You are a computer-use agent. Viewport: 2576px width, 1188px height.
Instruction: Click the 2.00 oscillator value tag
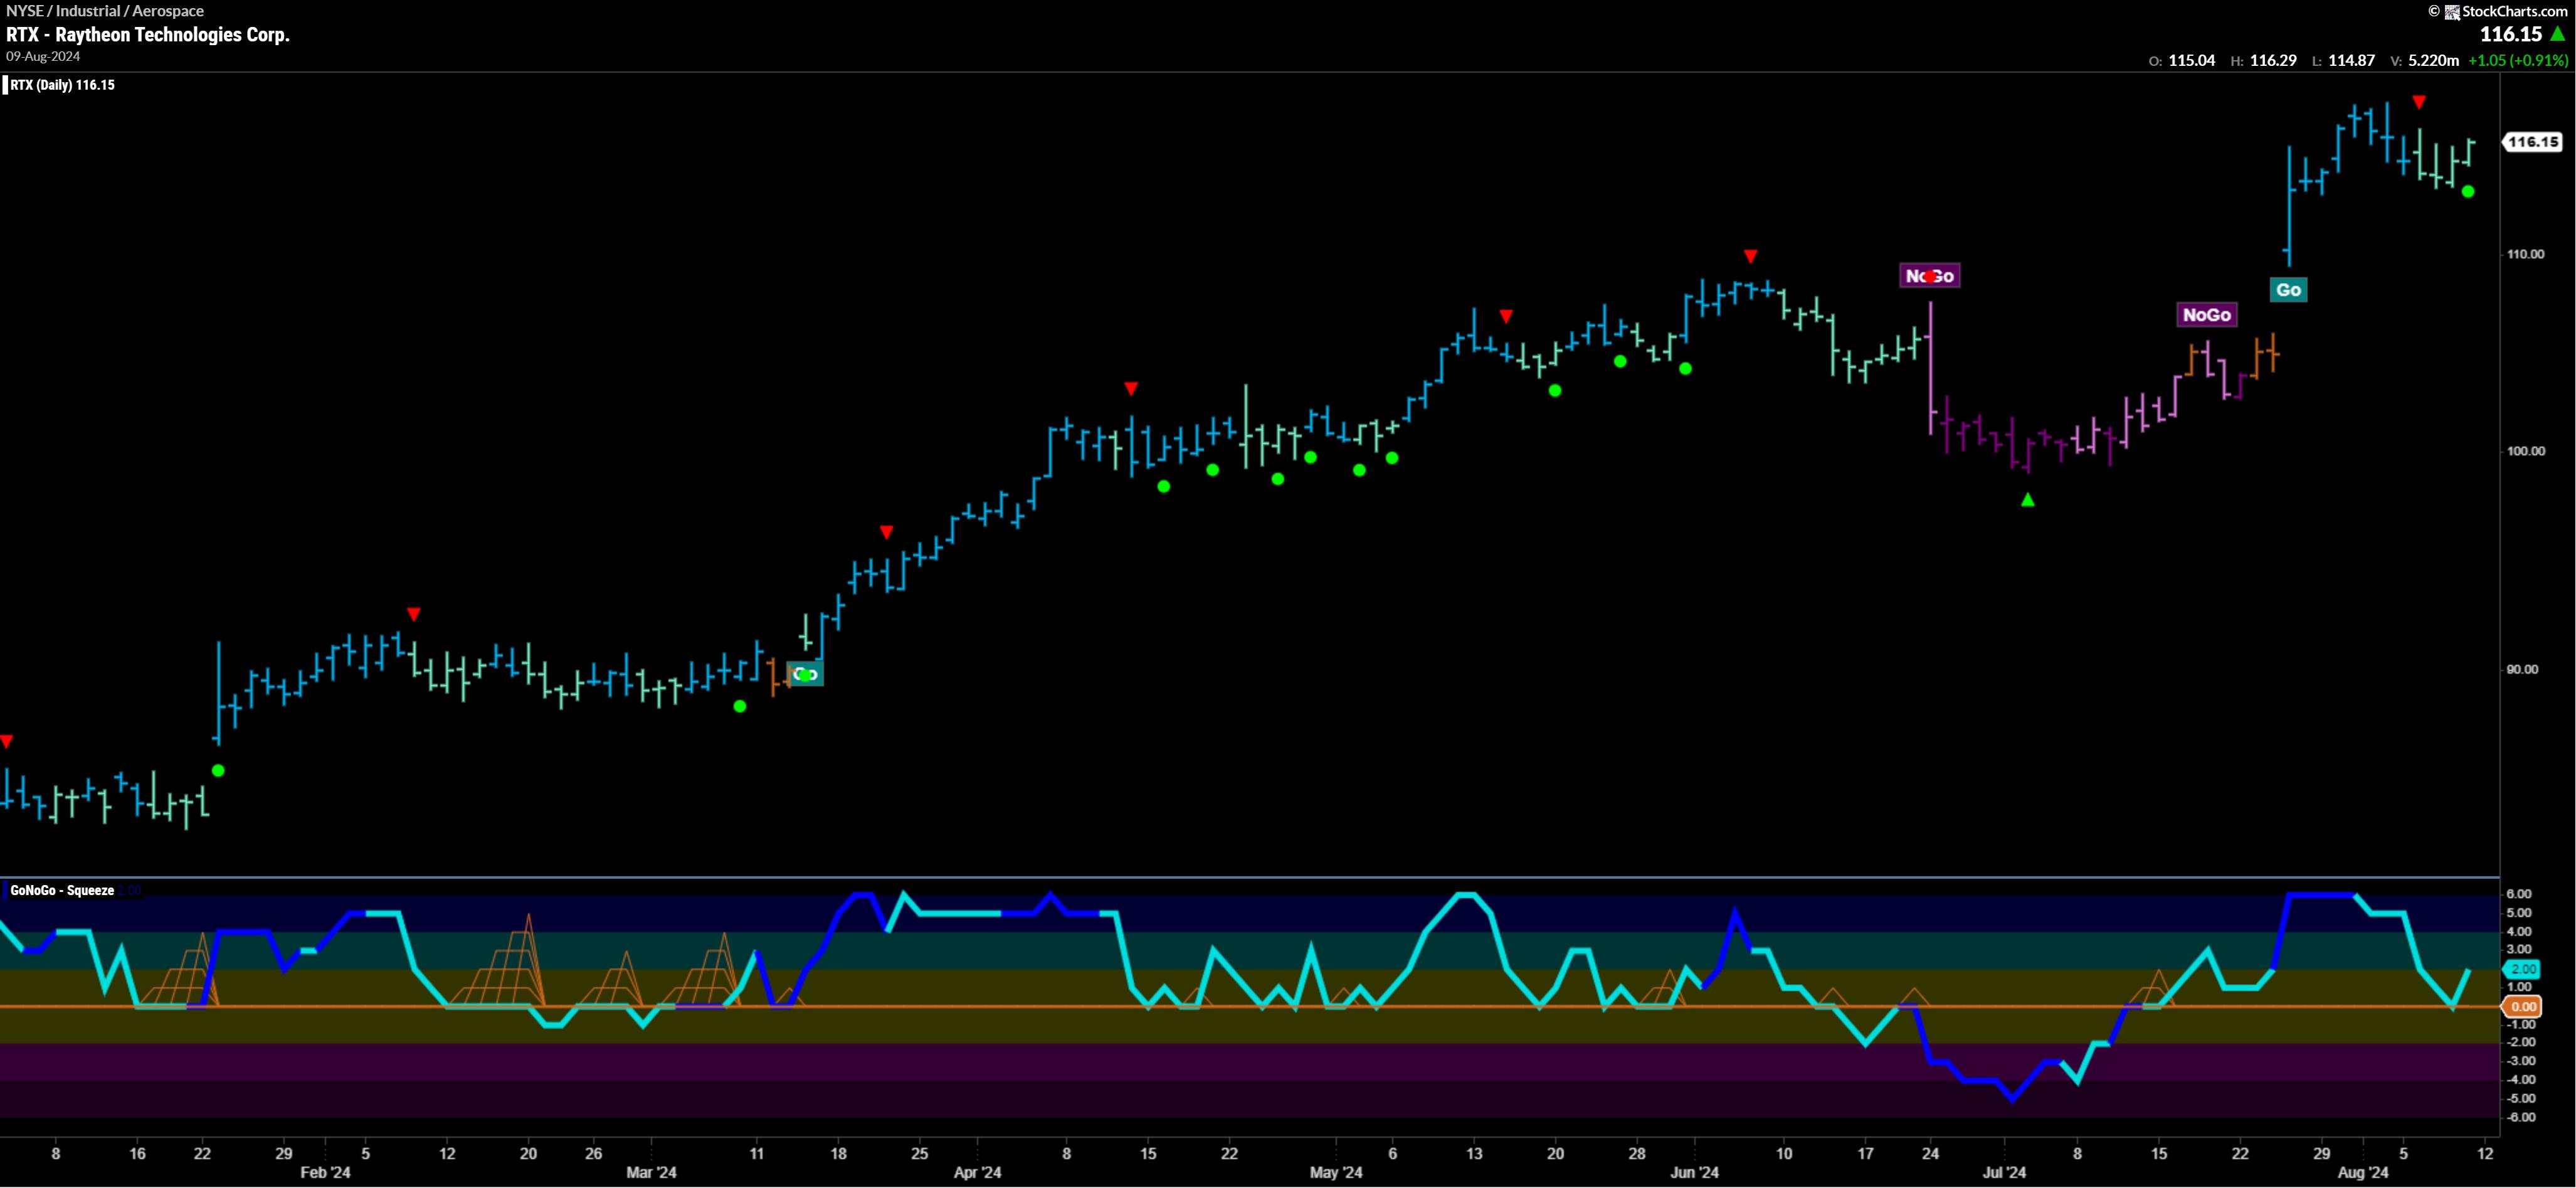coord(2523,968)
